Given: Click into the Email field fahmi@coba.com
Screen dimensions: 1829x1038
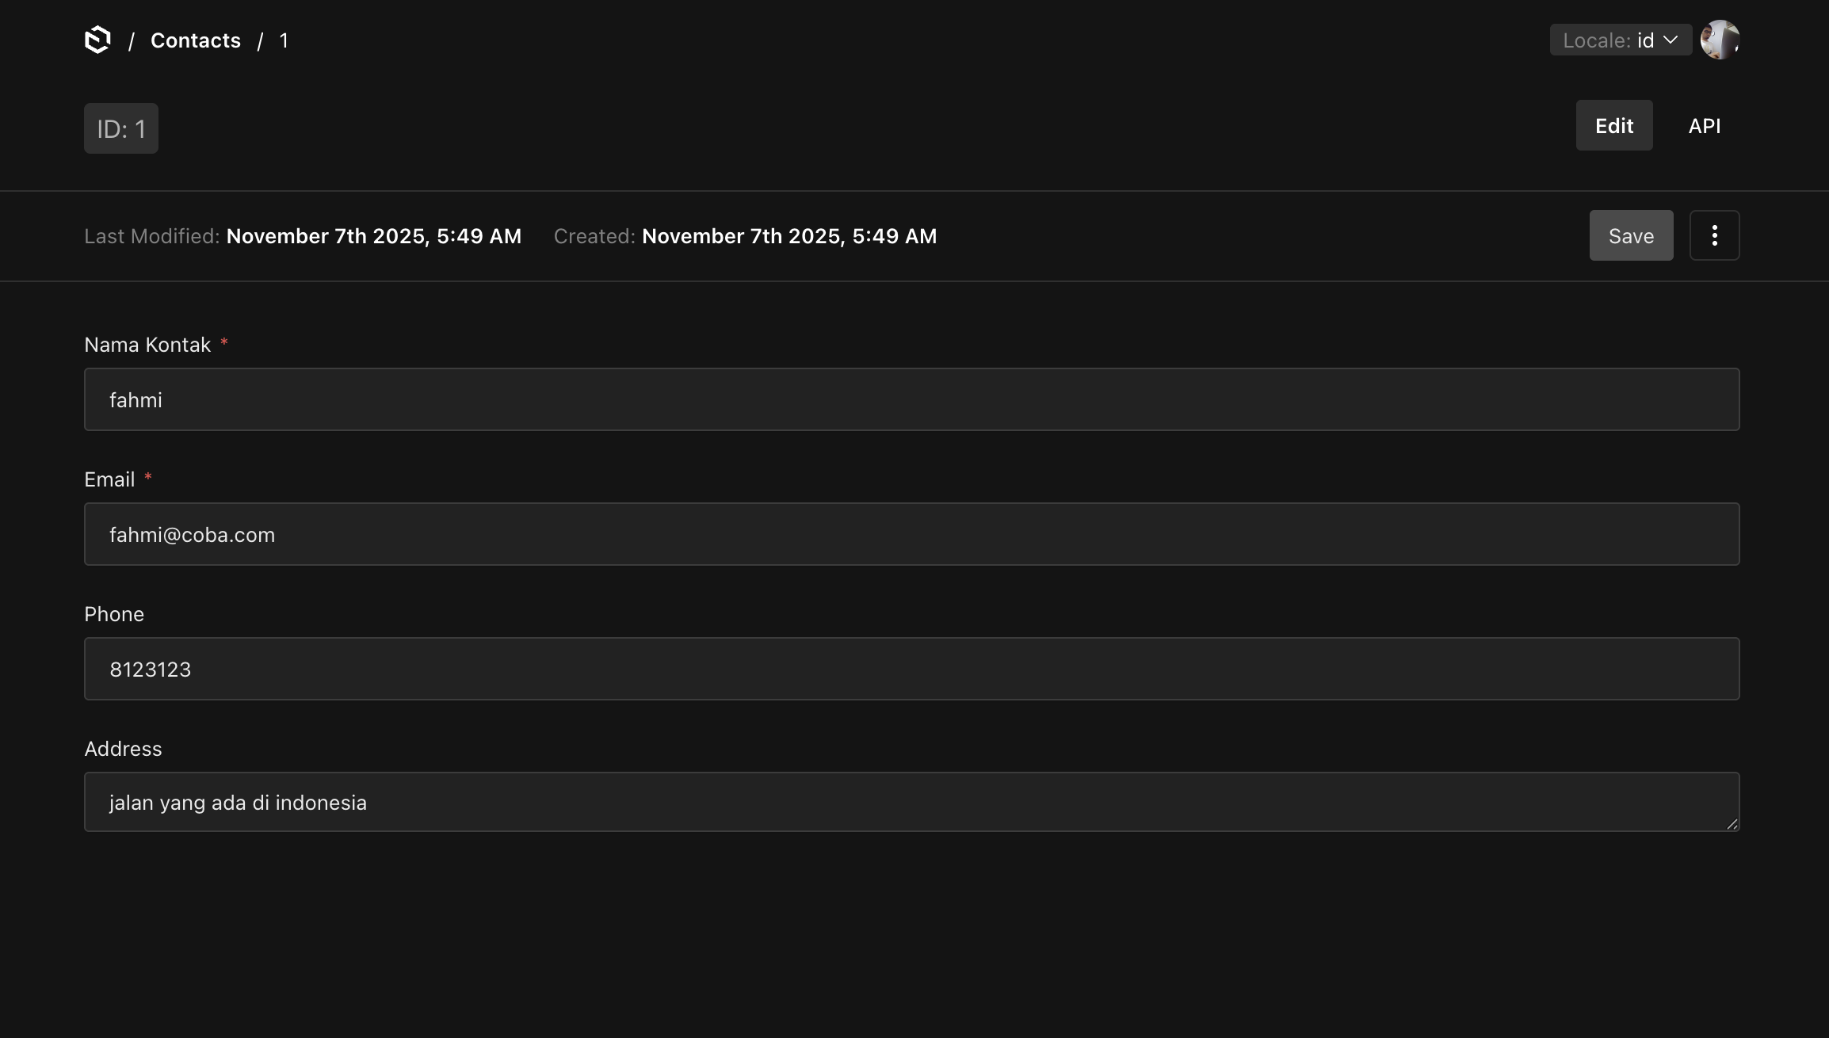Looking at the screenshot, I should click(x=911, y=534).
